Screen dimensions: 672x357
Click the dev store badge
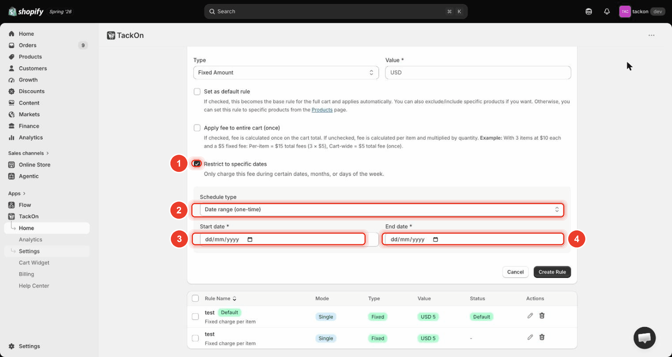click(657, 11)
